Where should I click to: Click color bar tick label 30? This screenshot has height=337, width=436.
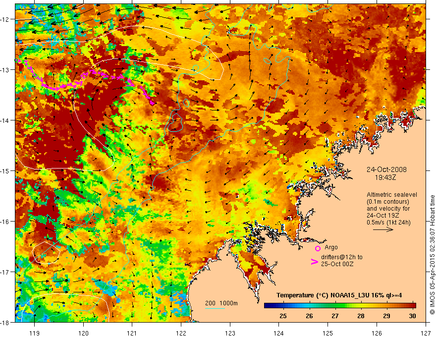tap(412, 316)
